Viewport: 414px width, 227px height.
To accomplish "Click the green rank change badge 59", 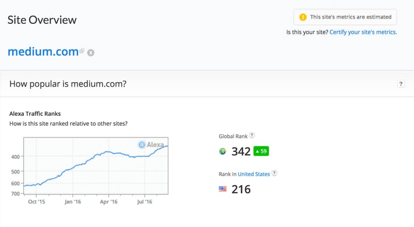I will (x=261, y=151).
